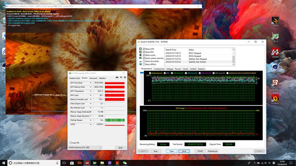This screenshot has width=296, height=166.
Task: Open WeChat from the taskbar
Action: coord(125,163)
